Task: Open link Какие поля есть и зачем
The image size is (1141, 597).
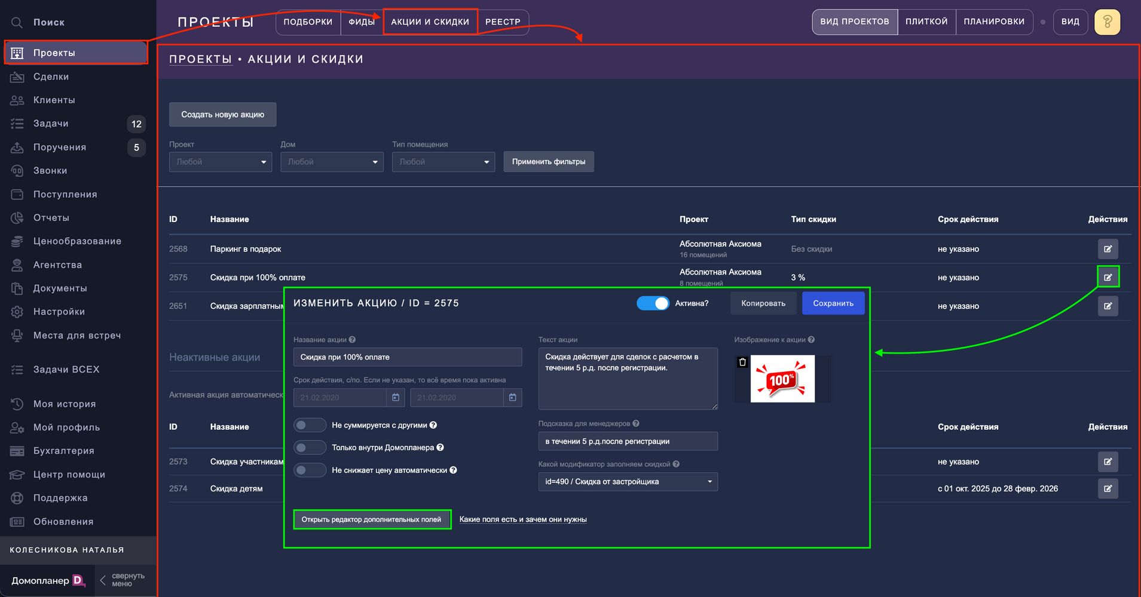Action: [x=523, y=519]
